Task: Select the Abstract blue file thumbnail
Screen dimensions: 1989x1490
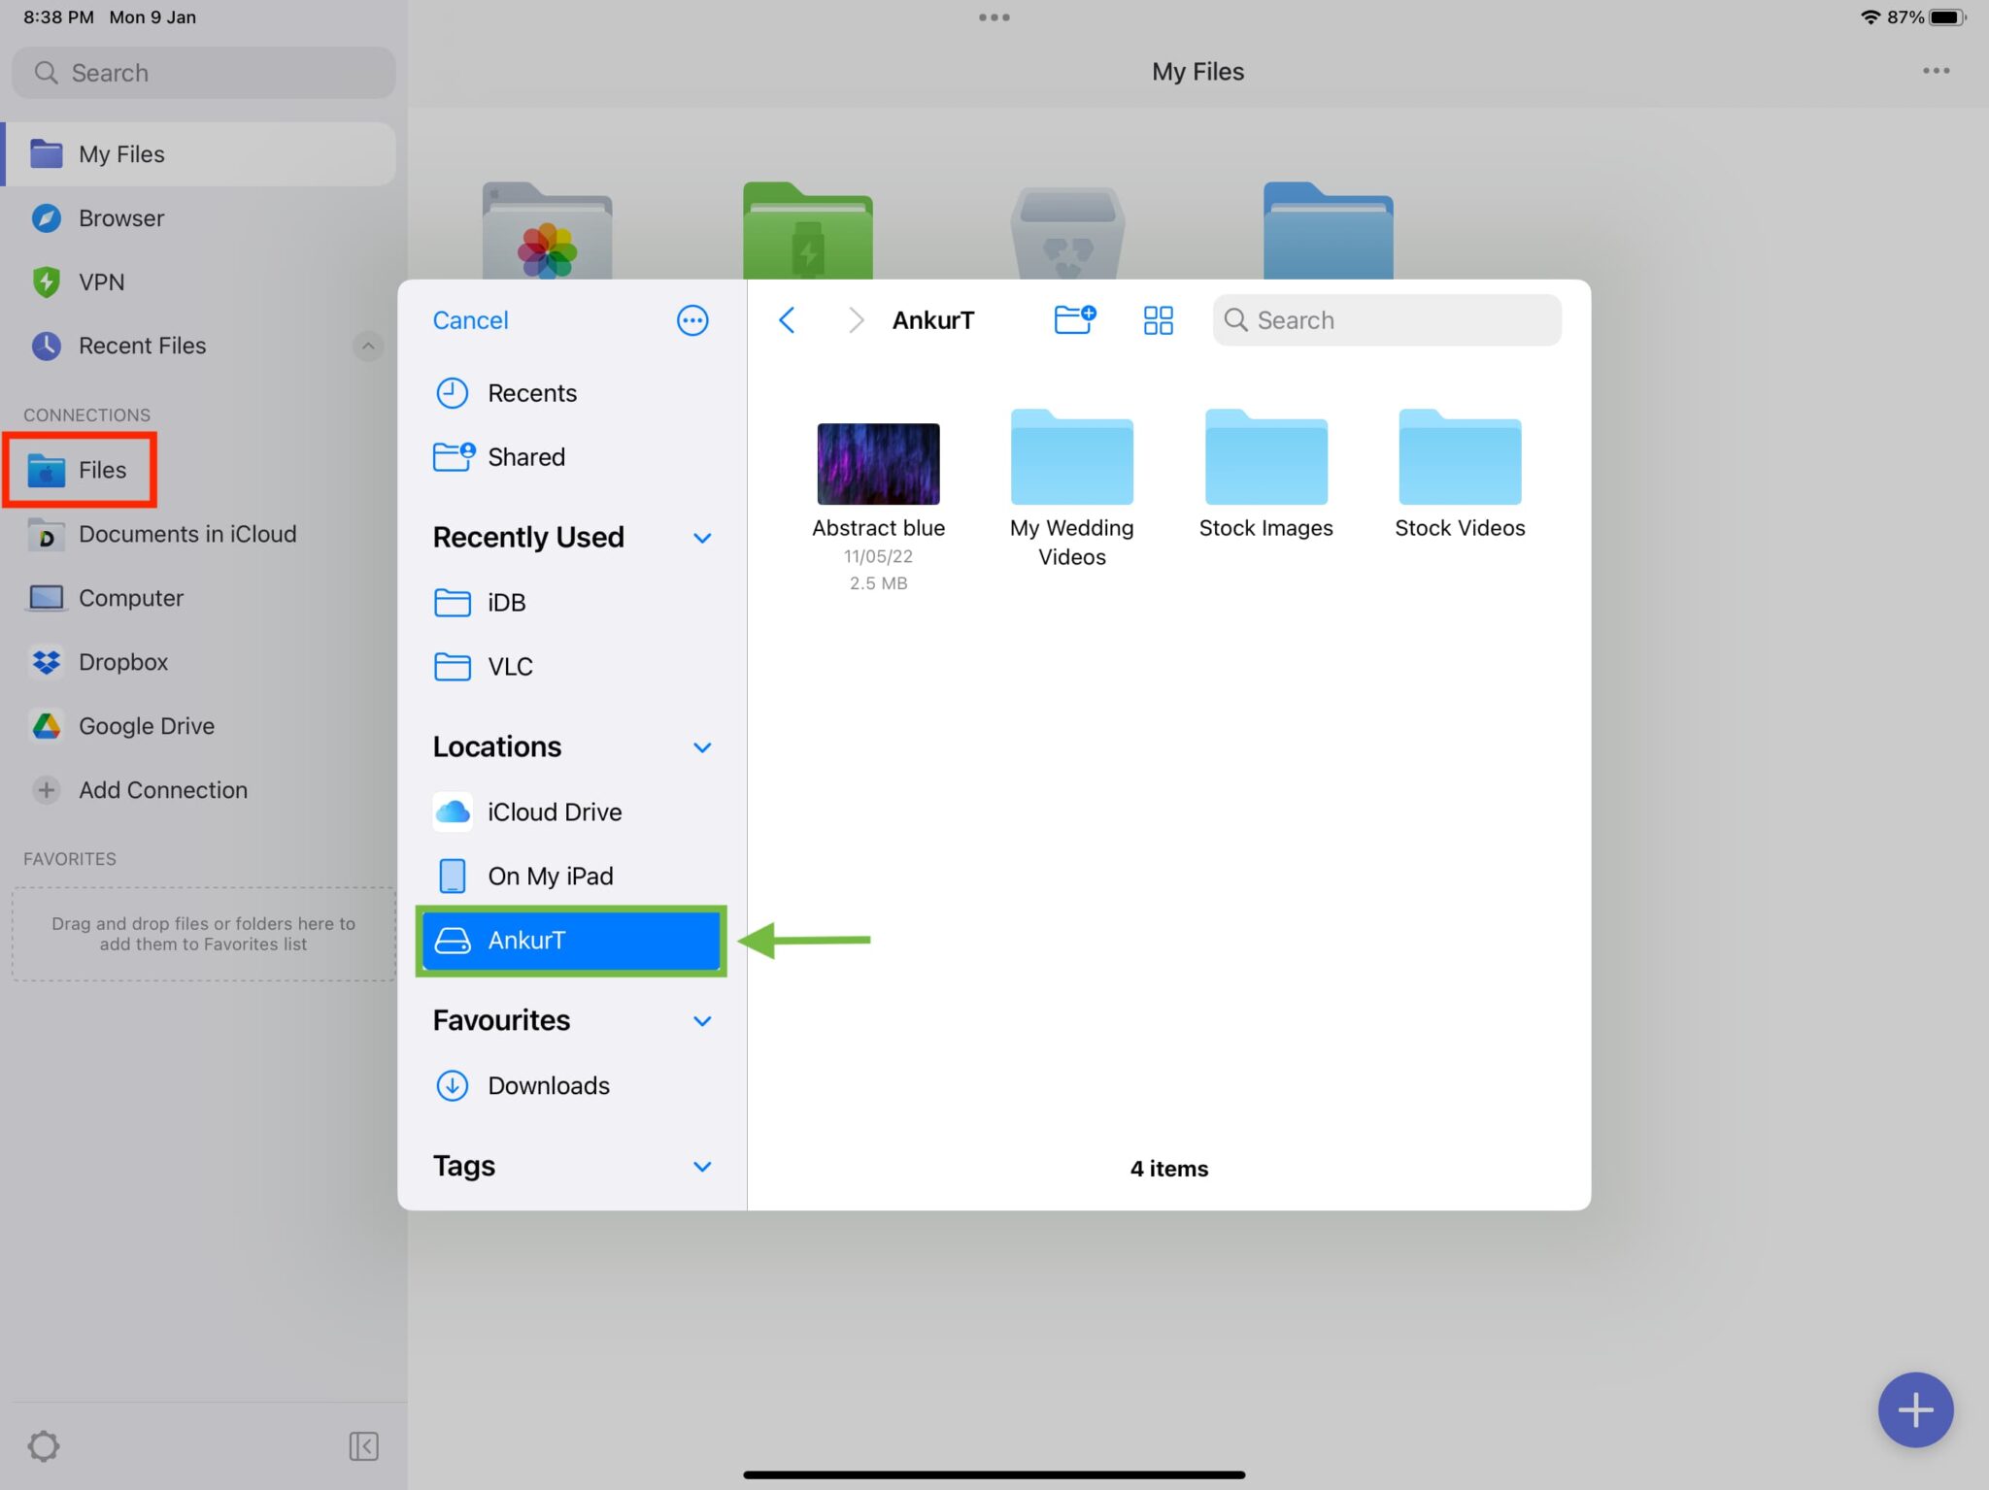Action: coord(878,464)
